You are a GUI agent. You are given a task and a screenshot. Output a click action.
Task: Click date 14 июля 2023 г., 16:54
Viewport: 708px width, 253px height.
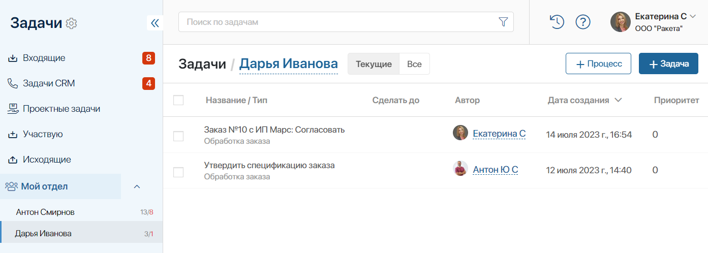(x=589, y=135)
